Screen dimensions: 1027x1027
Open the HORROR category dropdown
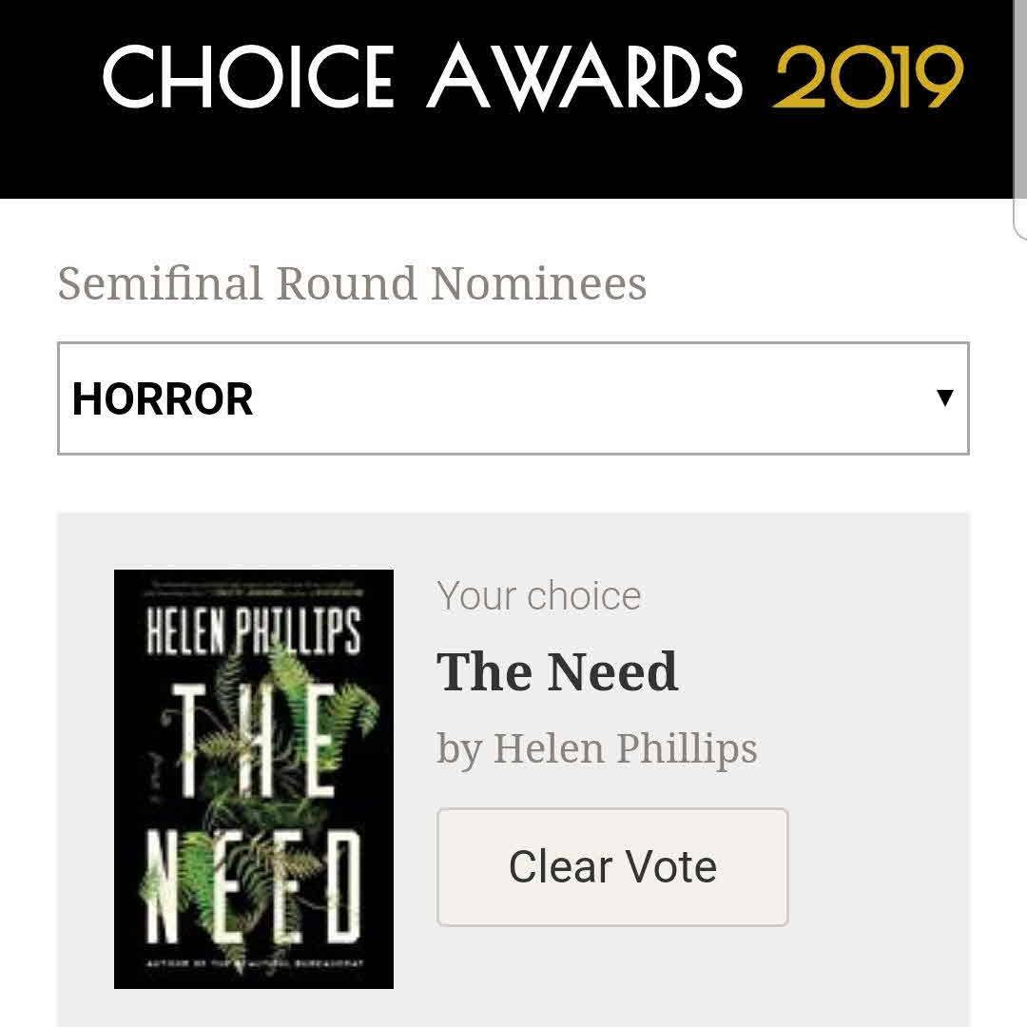[513, 398]
